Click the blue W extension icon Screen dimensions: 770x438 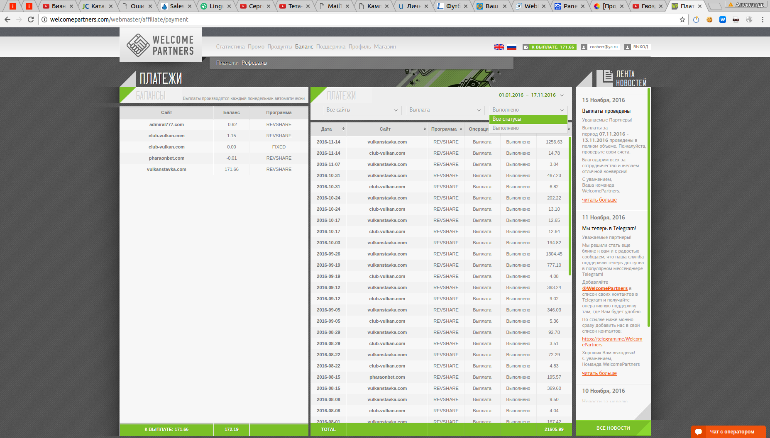[723, 19]
